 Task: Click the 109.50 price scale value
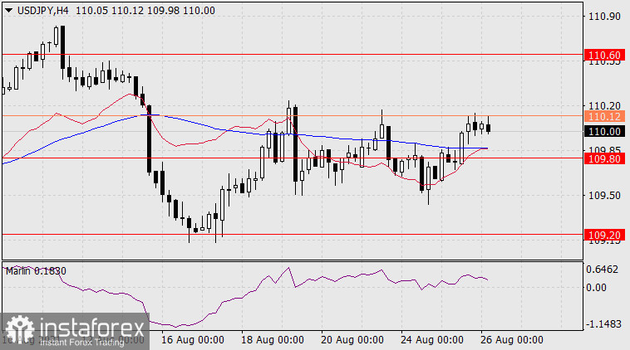[604, 196]
